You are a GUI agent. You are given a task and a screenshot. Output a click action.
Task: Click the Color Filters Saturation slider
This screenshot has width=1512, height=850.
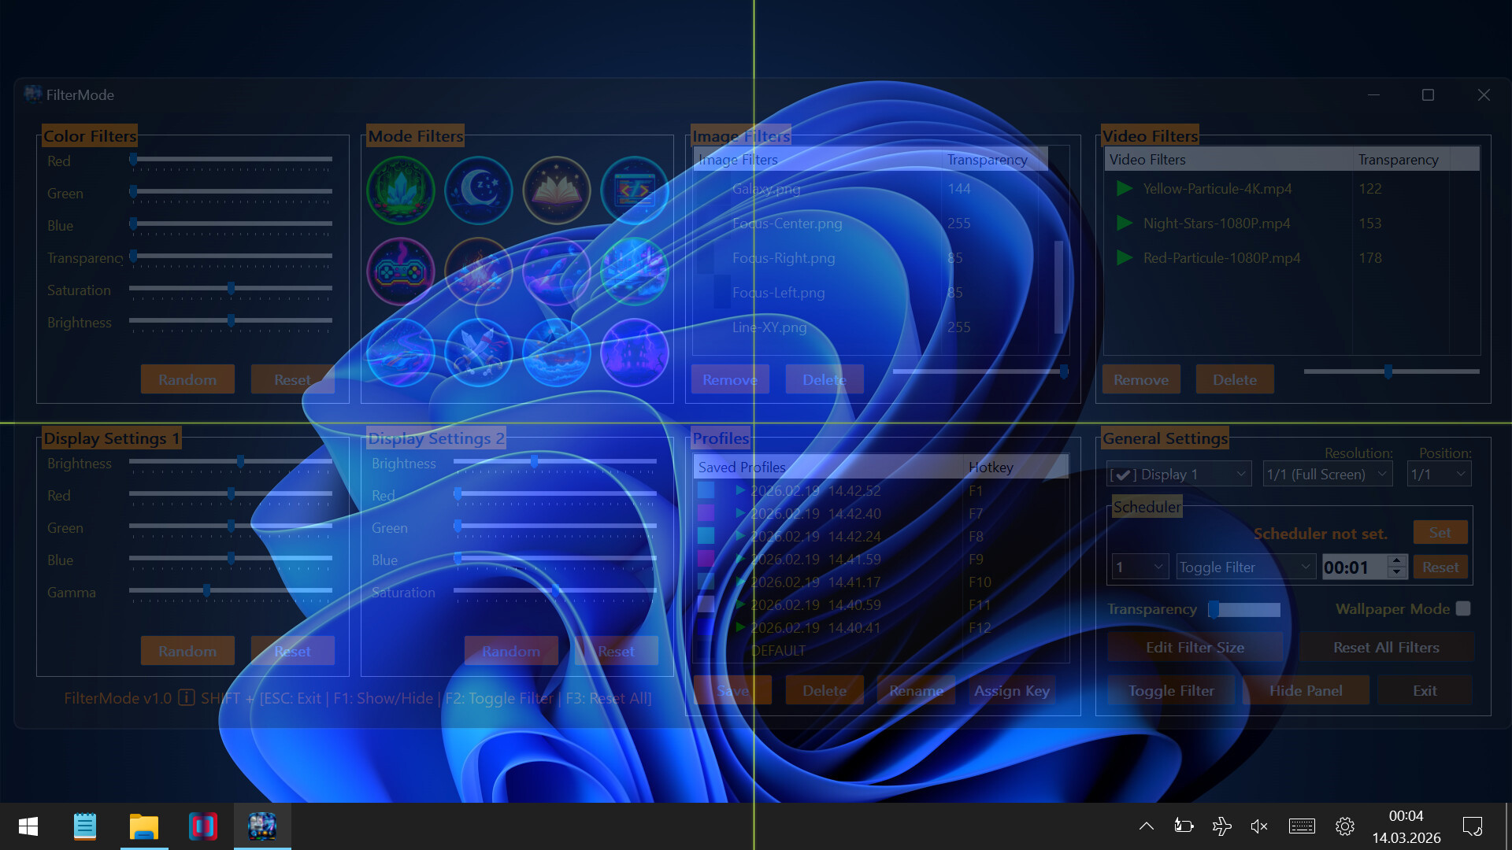click(x=231, y=289)
